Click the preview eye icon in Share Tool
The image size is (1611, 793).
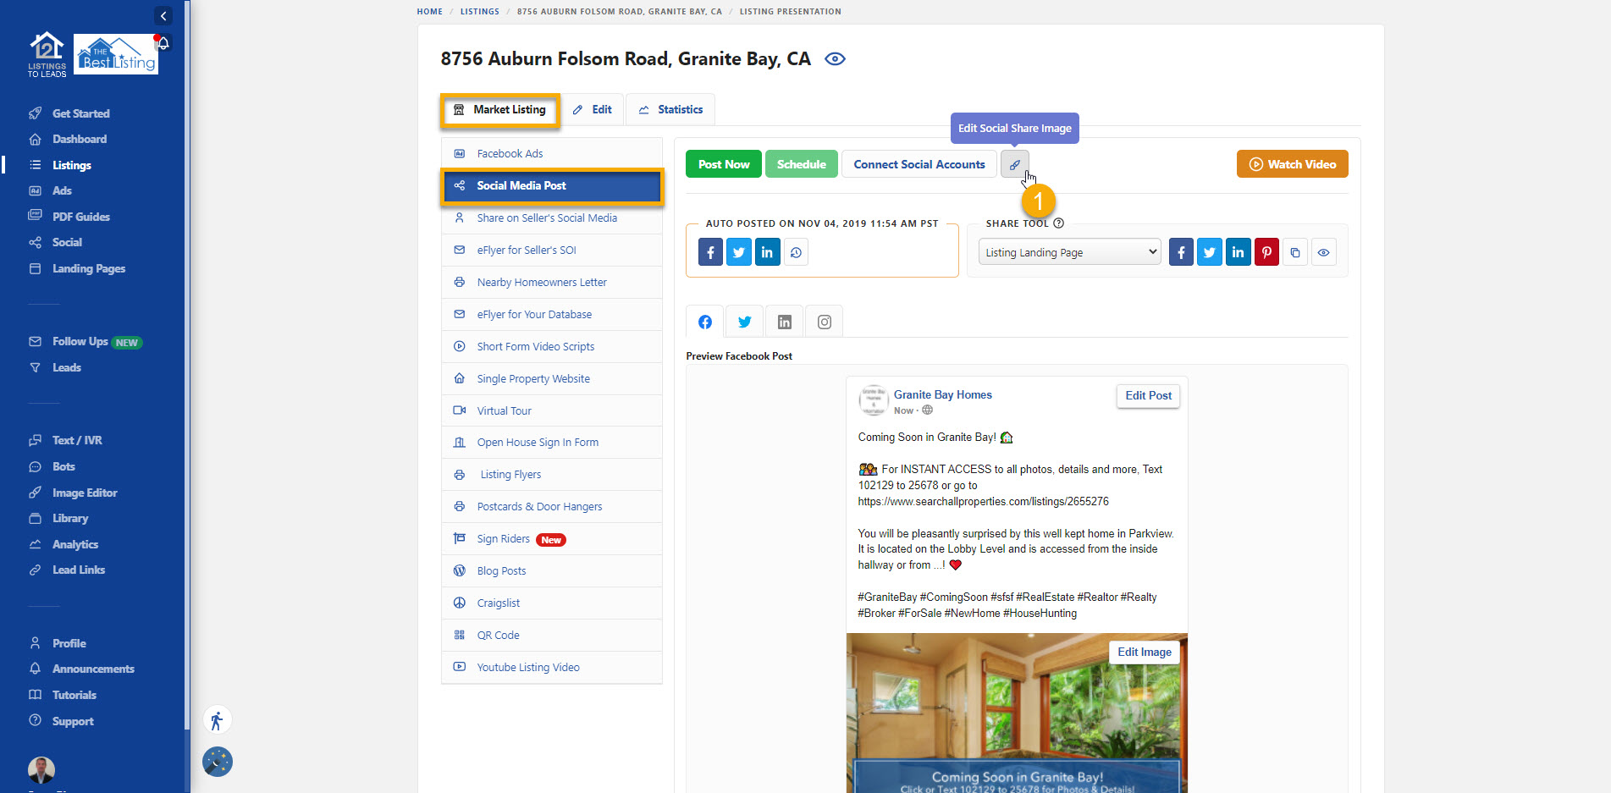(x=1323, y=252)
